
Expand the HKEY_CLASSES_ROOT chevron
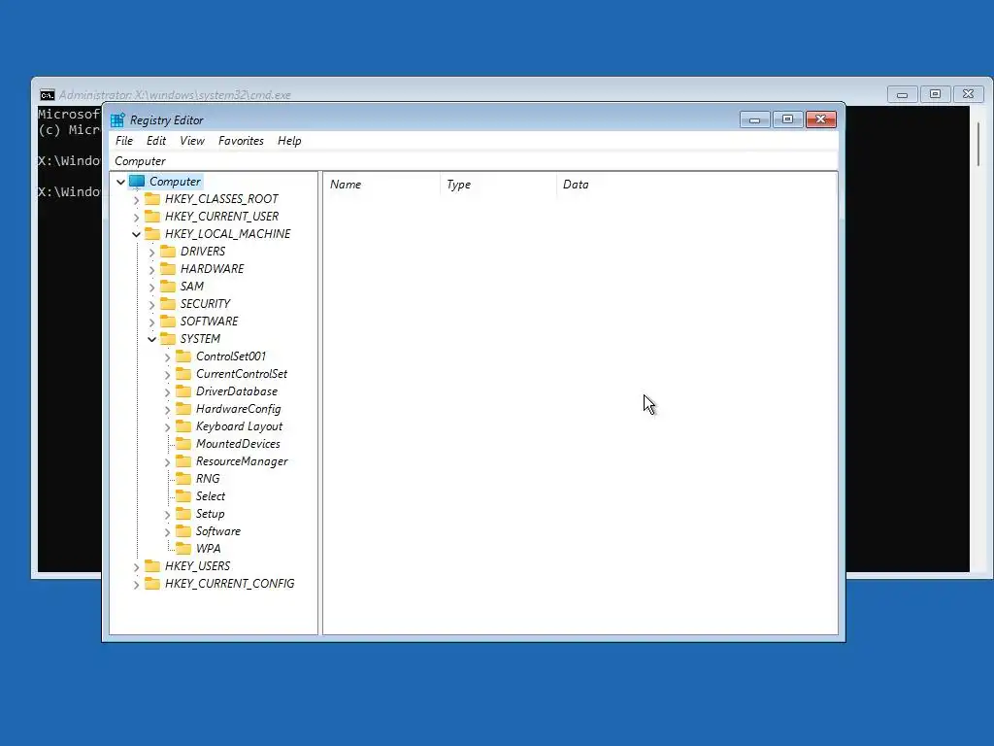136,200
